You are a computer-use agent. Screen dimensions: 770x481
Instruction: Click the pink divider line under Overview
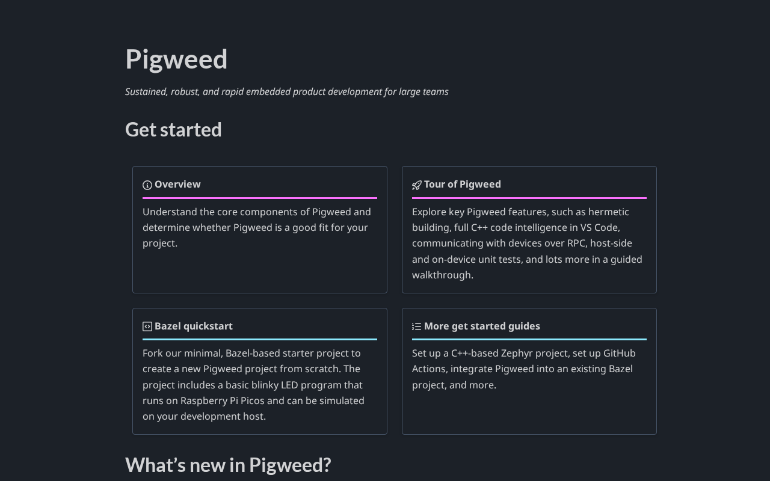pos(260,198)
